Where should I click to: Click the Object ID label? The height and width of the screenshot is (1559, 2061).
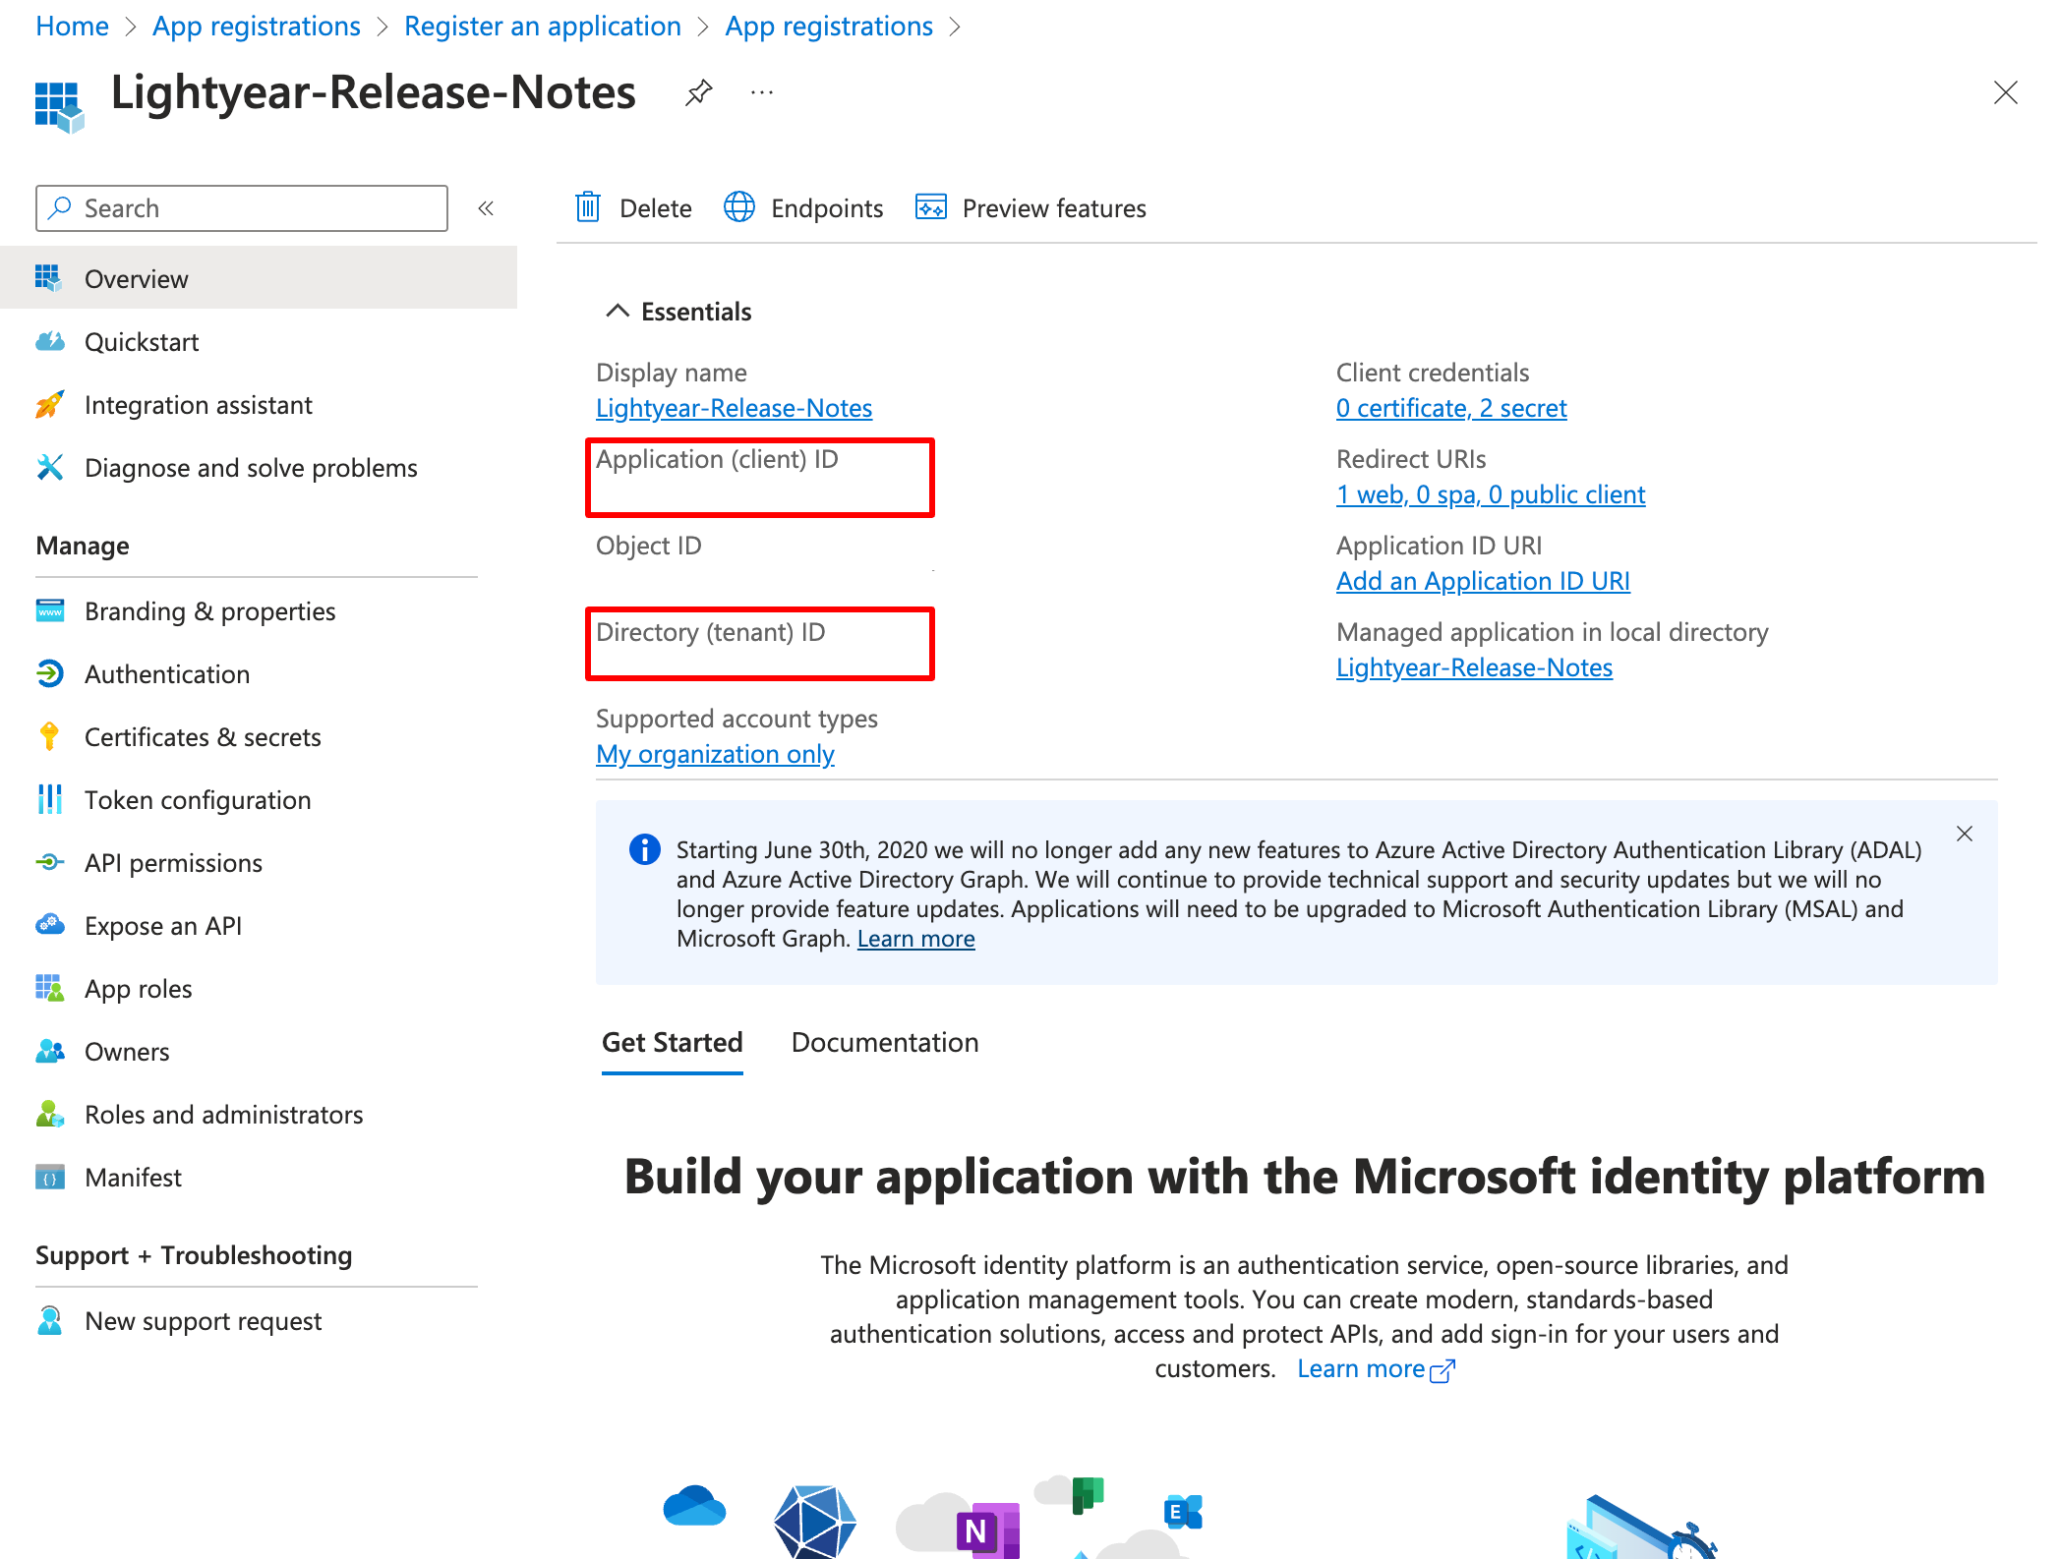point(649,546)
